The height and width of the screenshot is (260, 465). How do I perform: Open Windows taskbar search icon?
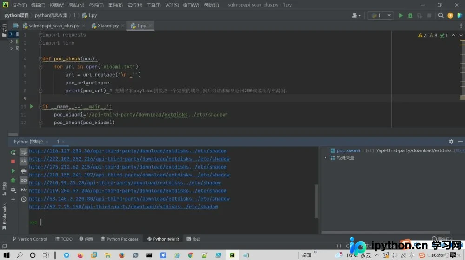point(20,255)
